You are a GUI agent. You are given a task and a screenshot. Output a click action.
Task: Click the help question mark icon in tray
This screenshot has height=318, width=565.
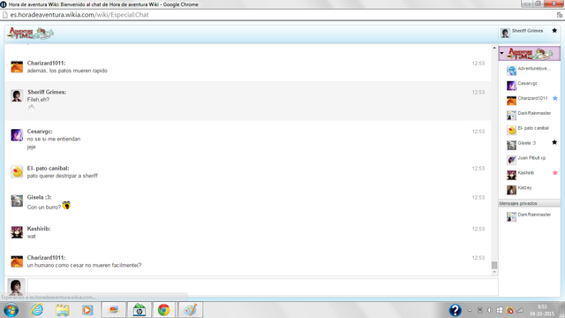pyautogui.click(x=456, y=310)
